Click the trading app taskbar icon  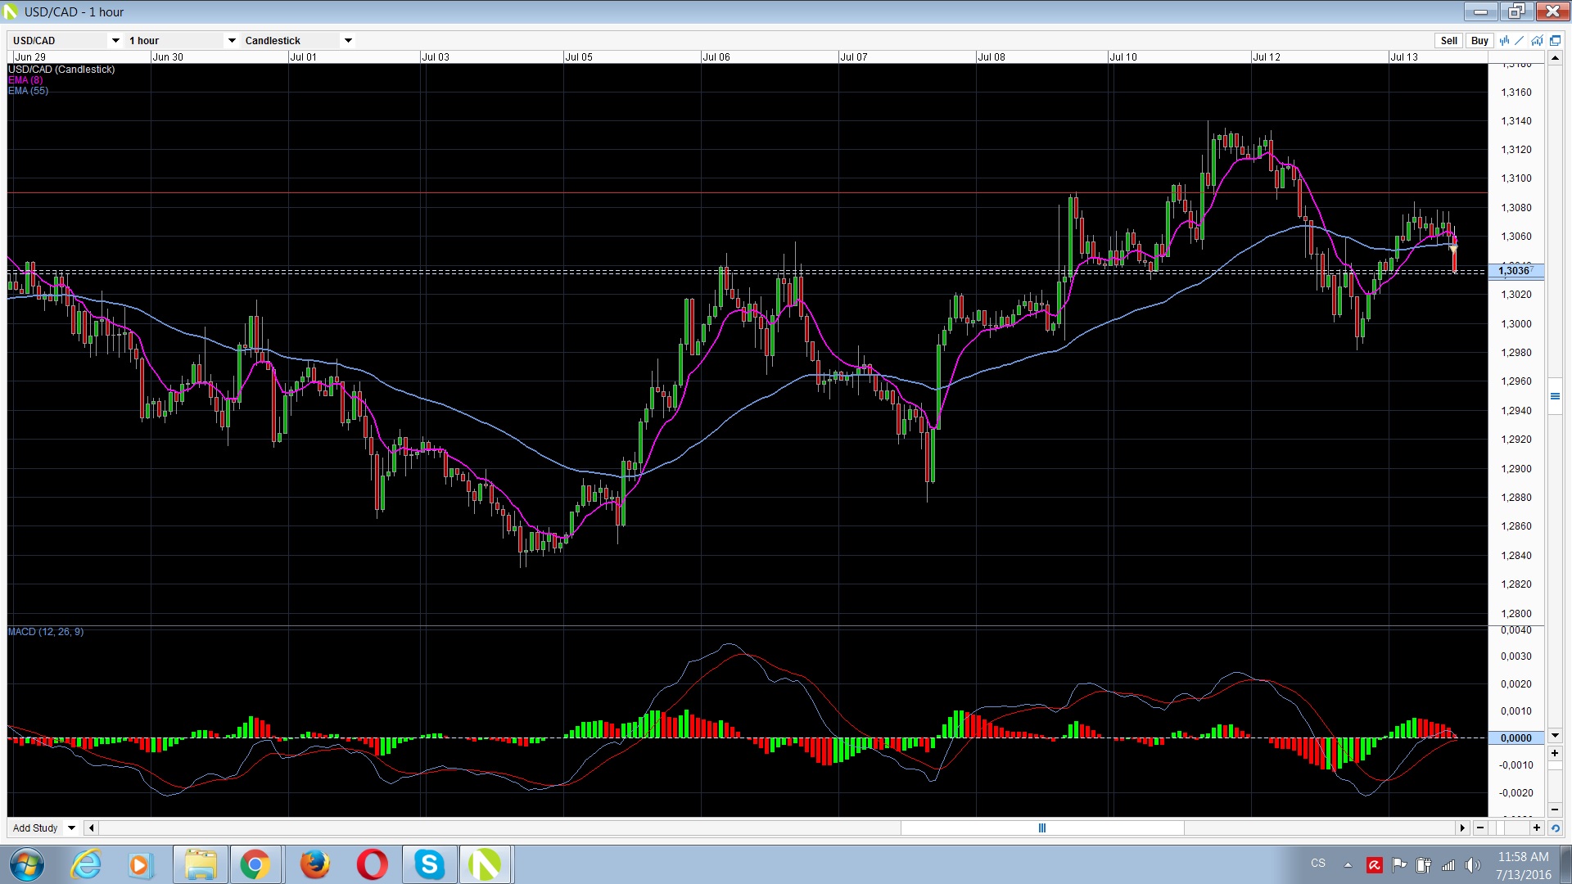(486, 864)
